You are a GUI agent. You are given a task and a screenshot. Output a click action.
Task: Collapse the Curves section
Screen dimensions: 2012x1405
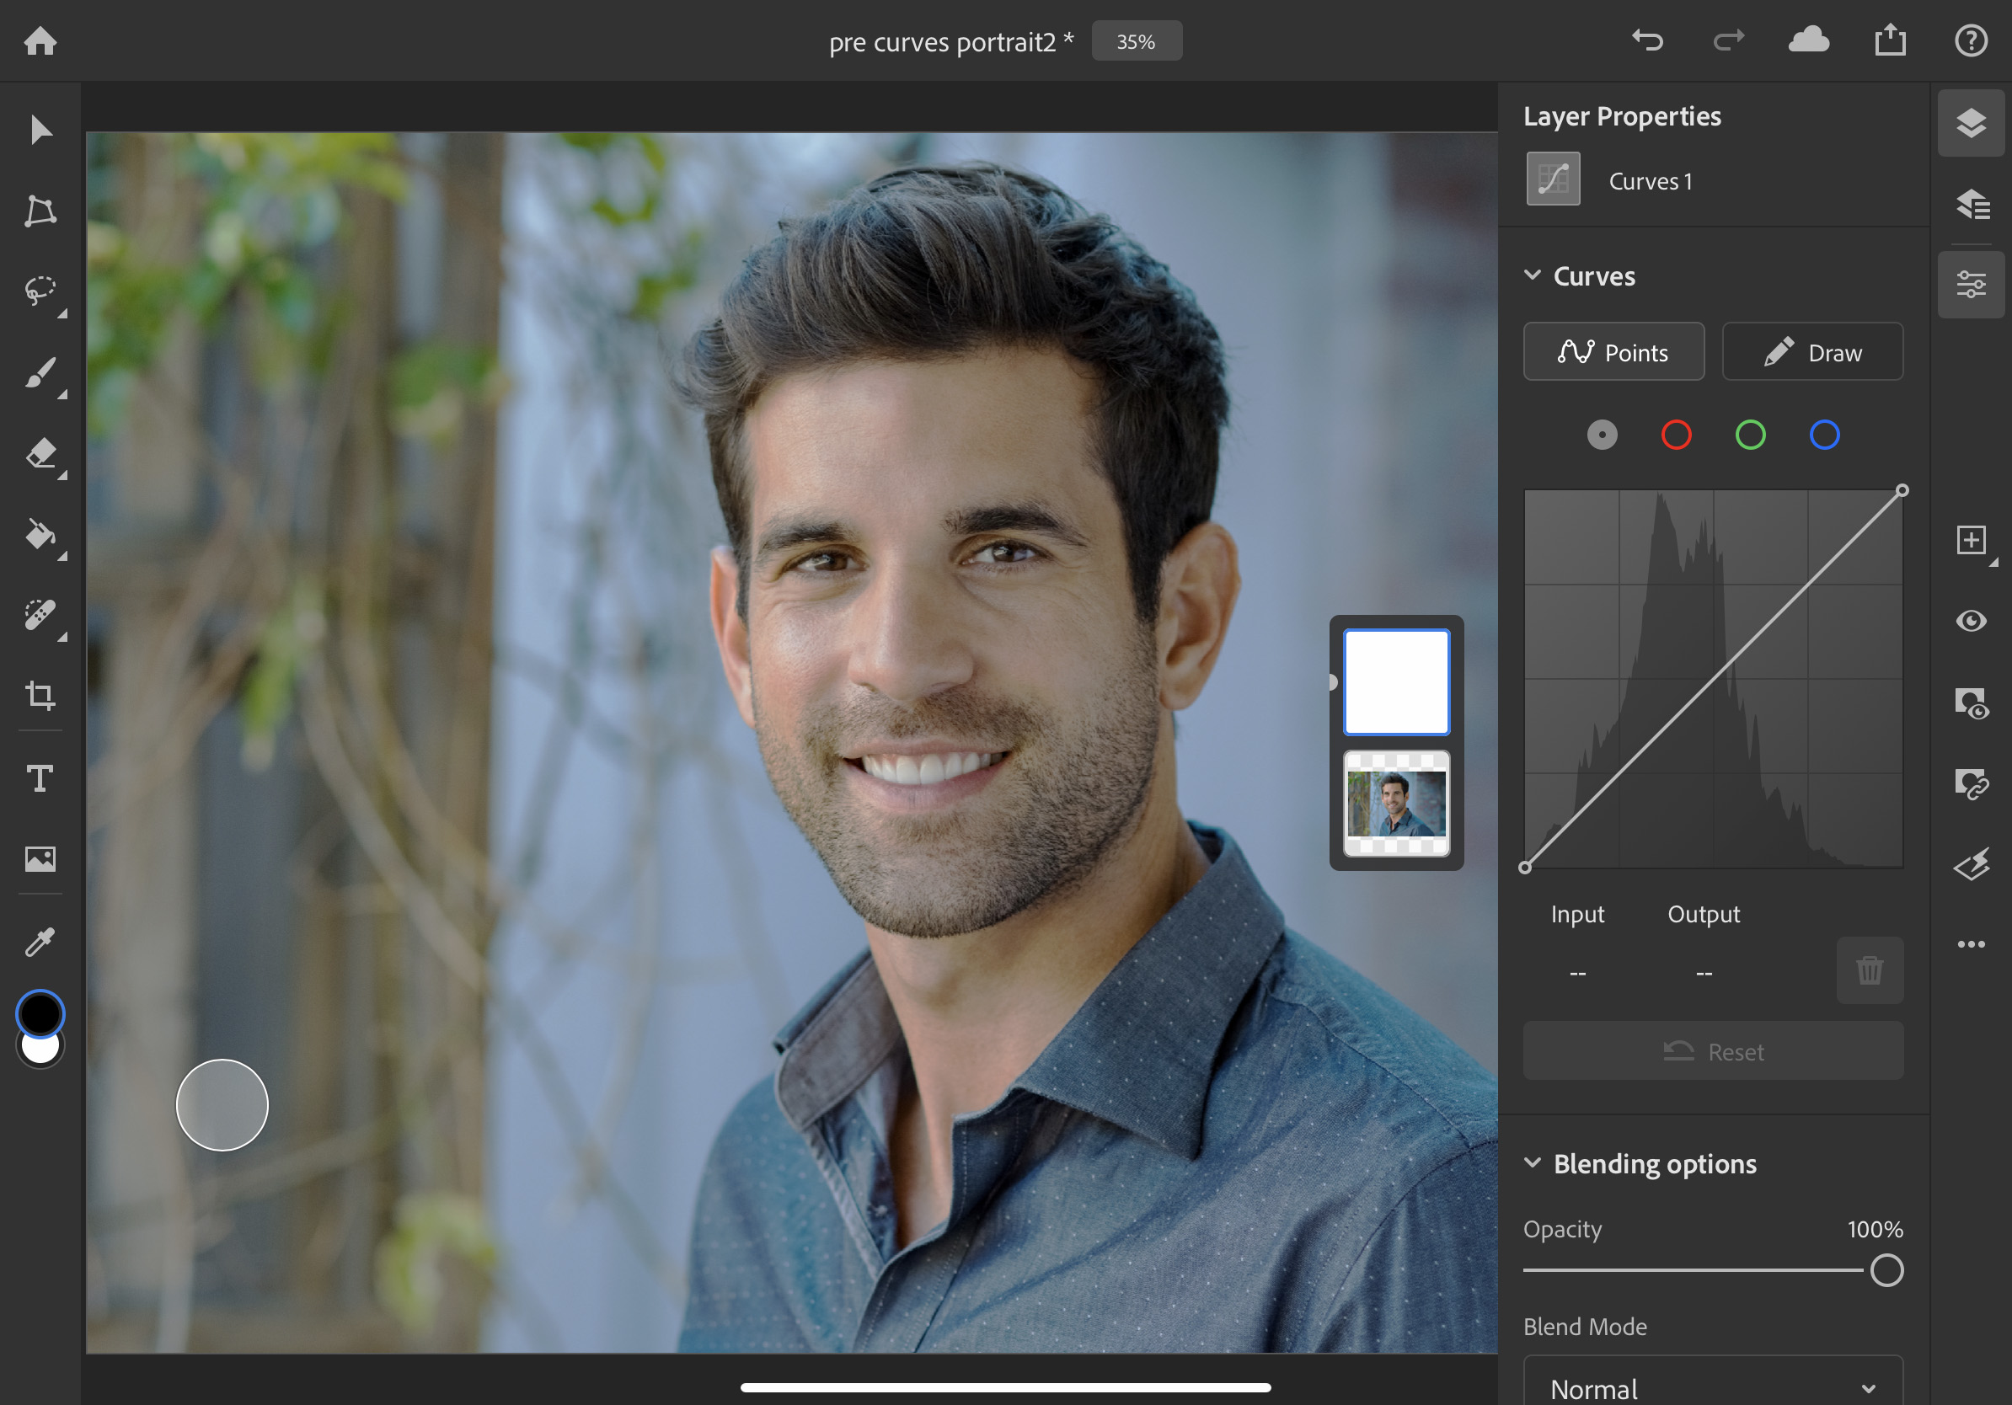point(1533,275)
